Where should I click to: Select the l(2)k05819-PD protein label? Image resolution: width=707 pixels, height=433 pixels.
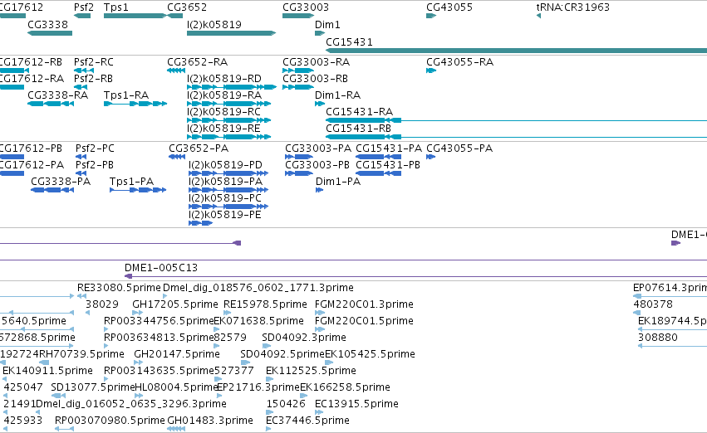[x=225, y=165]
